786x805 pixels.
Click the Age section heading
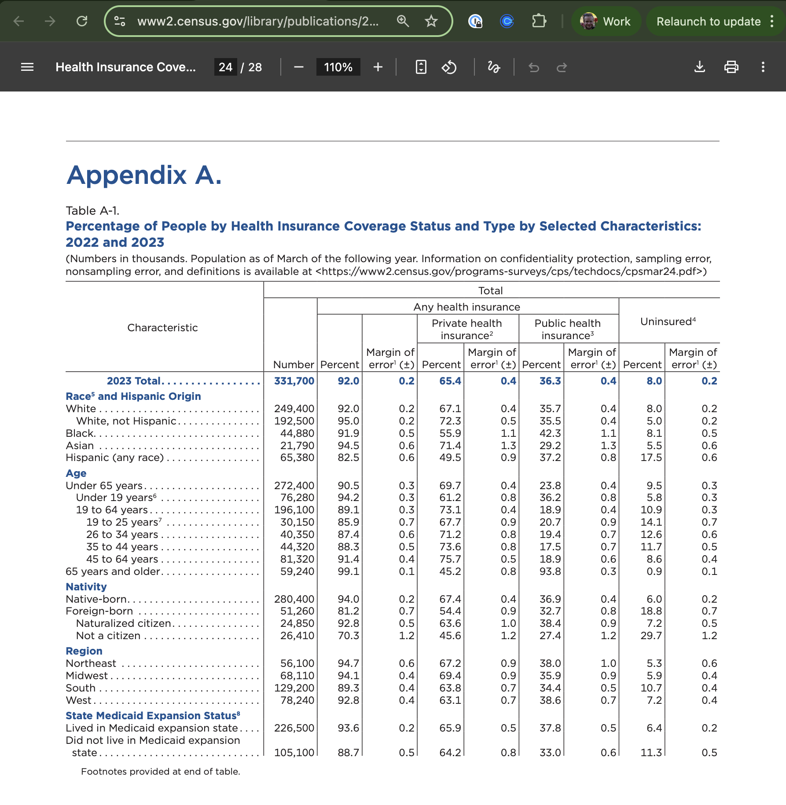pyautogui.click(x=76, y=473)
